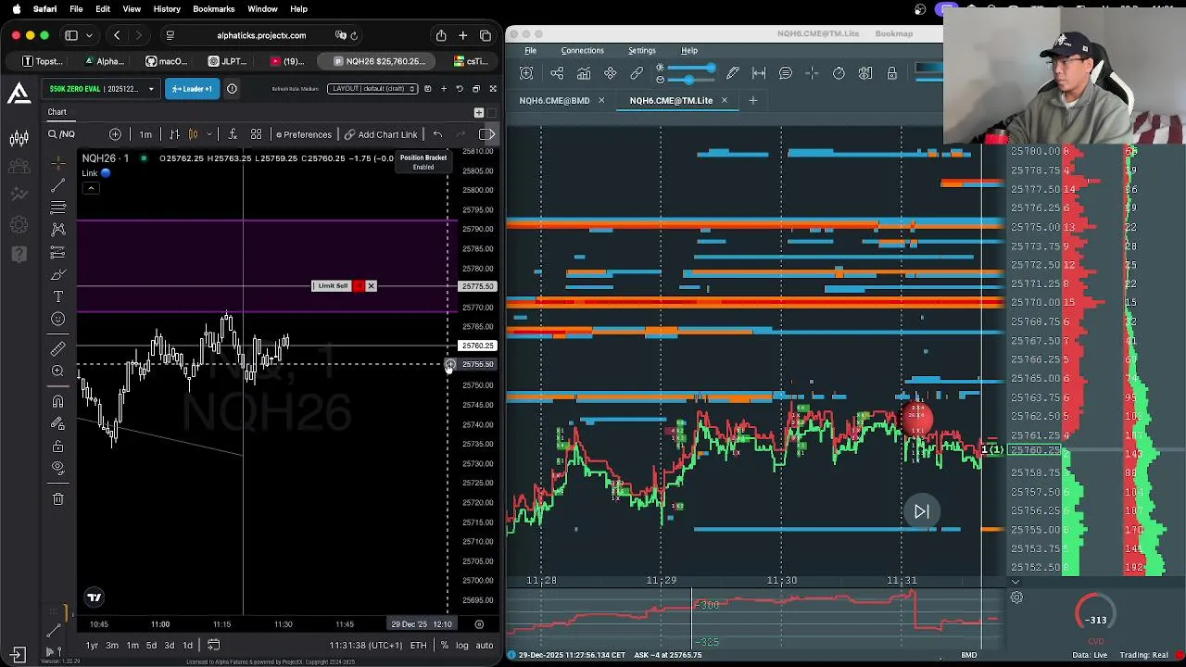Viewport: 1186px width, 667px height.
Task: Click the zoom-in magnifier tool
Action: tap(57, 371)
